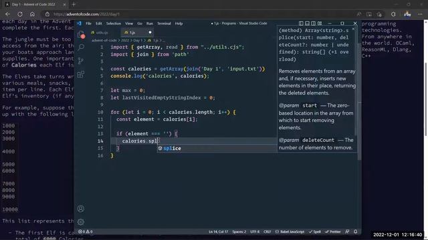The width and height of the screenshot is (428, 240).
Task: Open the Source Control view
Action: click(x=81, y=61)
